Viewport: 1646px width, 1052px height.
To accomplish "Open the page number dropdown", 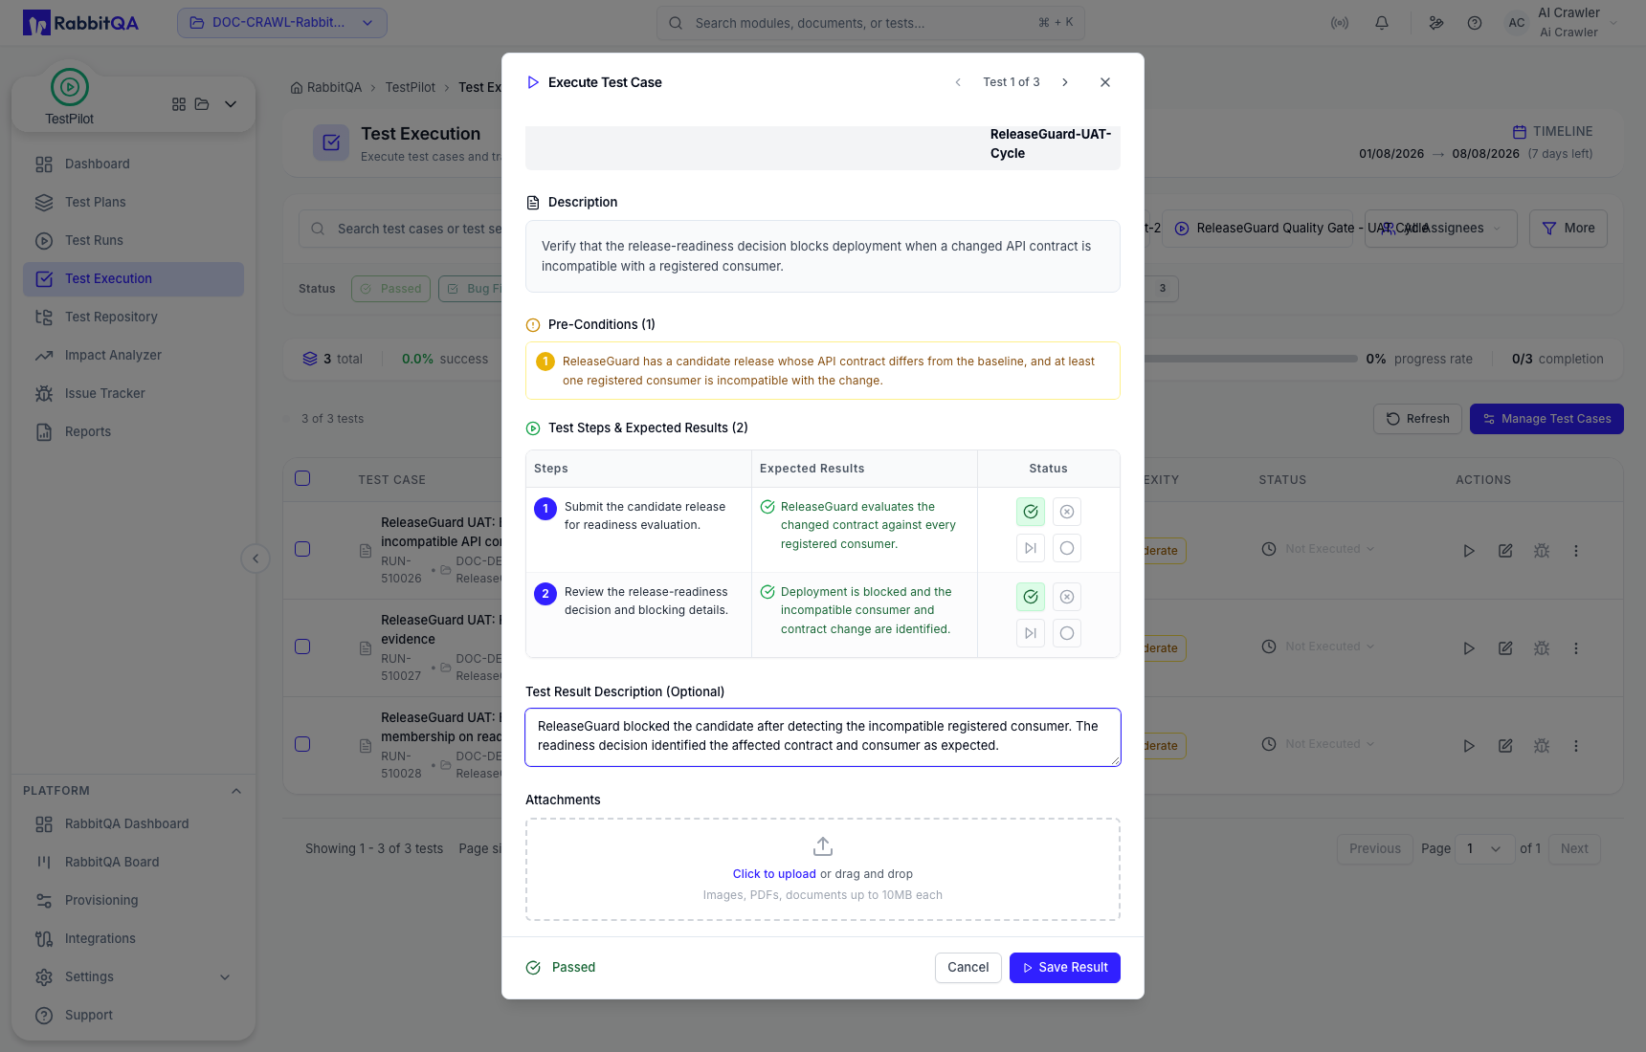I will tap(1485, 849).
